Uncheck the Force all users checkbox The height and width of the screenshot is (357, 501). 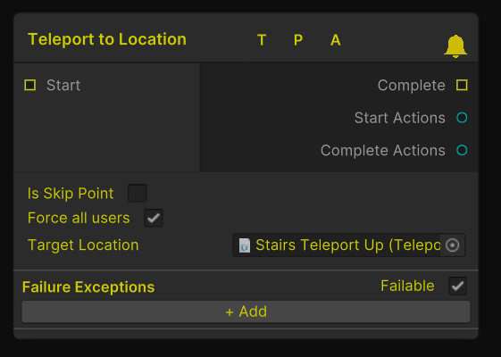[154, 218]
